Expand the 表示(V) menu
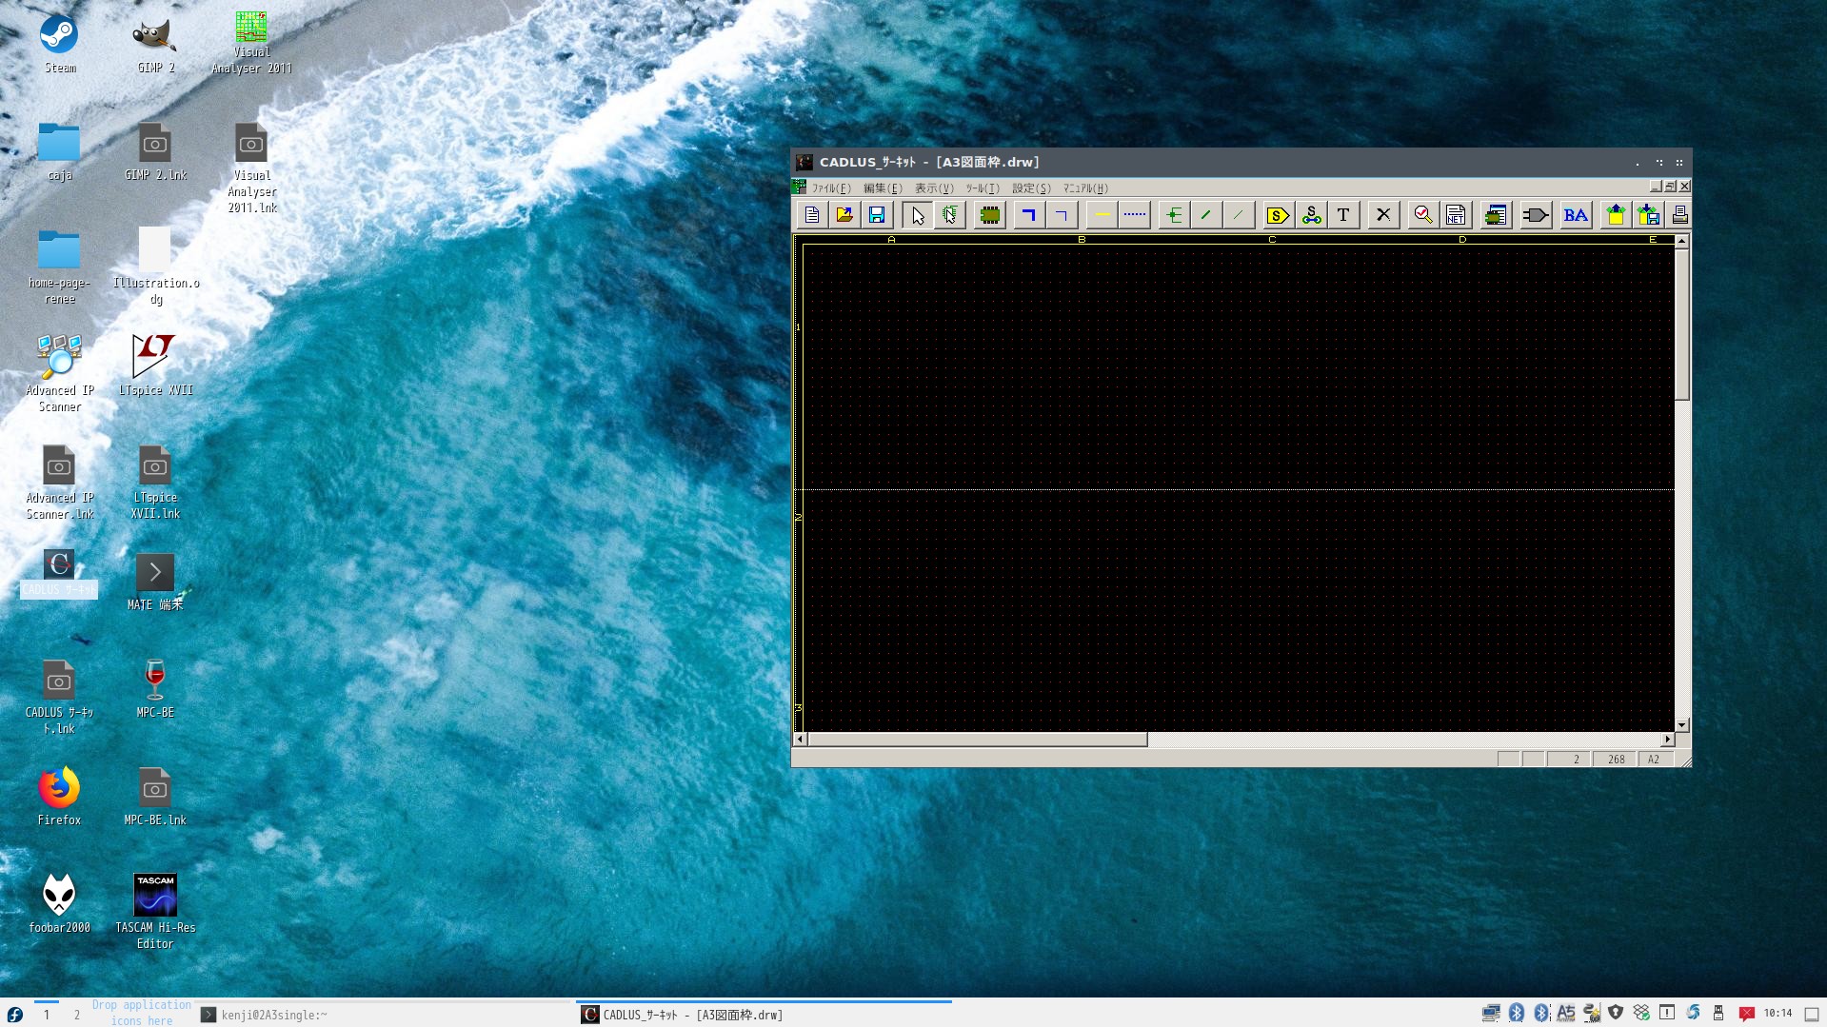 coord(933,188)
